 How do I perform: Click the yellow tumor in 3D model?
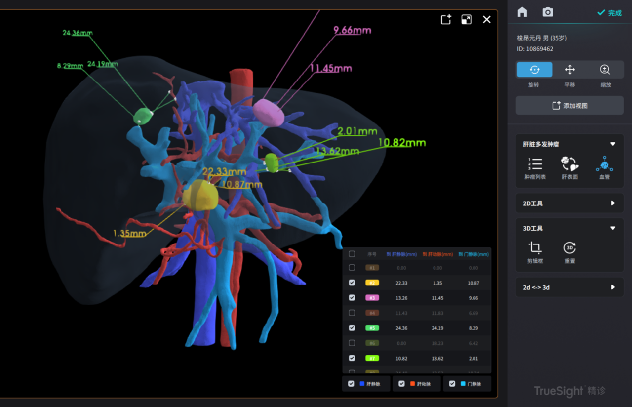200,195
